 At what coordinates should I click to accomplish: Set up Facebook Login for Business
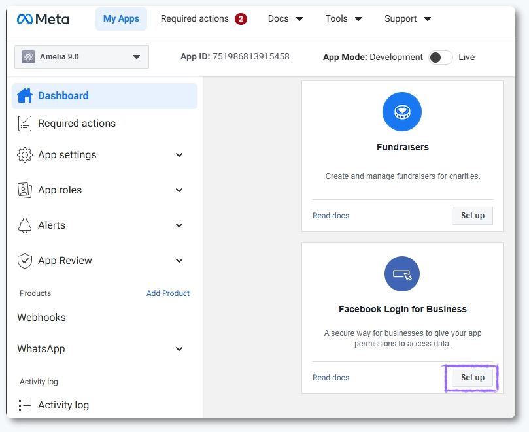pyautogui.click(x=471, y=378)
